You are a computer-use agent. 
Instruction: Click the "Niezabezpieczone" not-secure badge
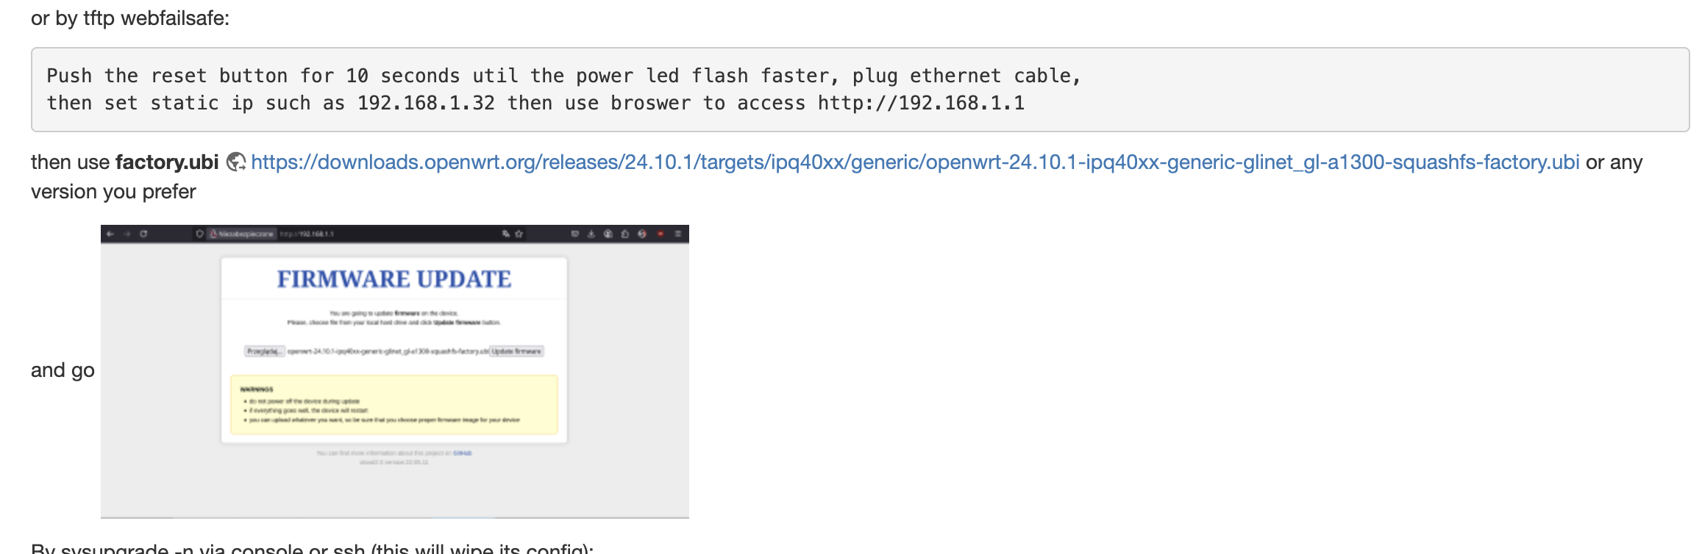(243, 234)
